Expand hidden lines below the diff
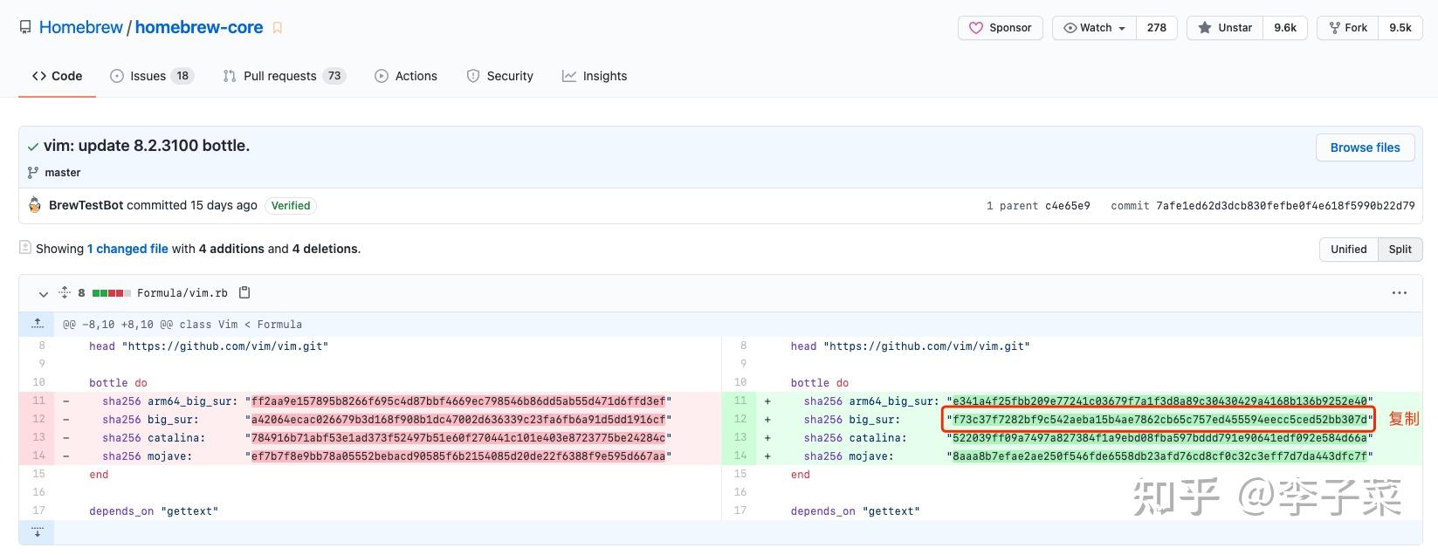This screenshot has height=555, width=1438. coord(37,531)
